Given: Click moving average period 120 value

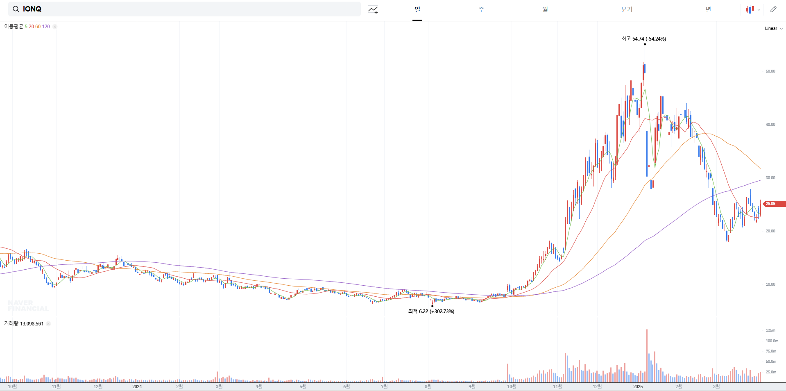Looking at the screenshot, I should pyautogui.click(x=46, y=27).
